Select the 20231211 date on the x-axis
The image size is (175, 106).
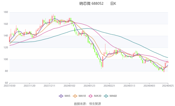[49, 85]
